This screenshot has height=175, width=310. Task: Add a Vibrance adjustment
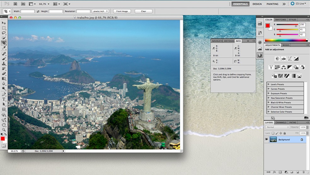tap(271, 67)
